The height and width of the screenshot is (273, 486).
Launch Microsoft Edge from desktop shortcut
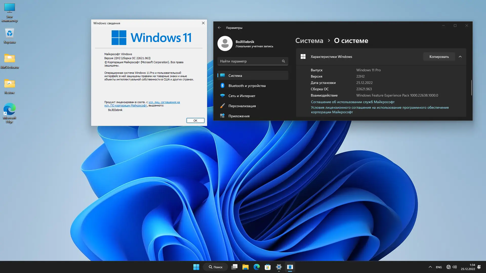[10, 109]
